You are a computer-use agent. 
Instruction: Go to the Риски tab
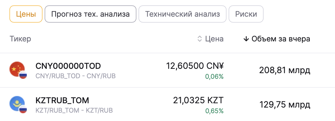pos(246,14)
